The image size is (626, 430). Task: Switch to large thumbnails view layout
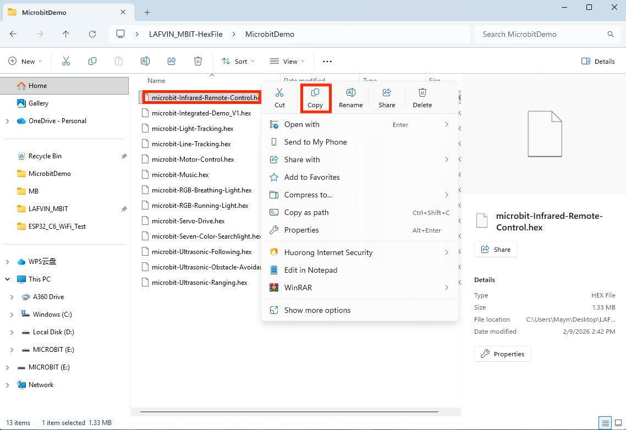618,423
